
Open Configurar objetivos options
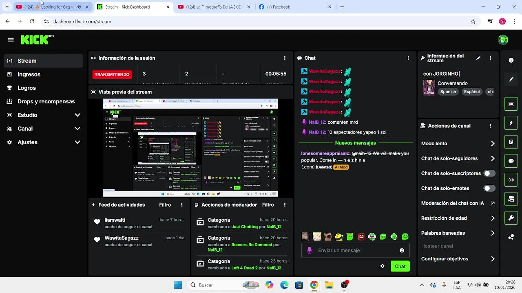point(458,259)
